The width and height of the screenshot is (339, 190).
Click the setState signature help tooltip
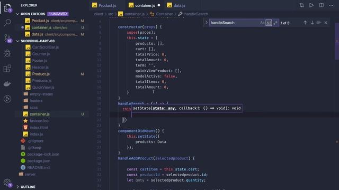click(x=186, y=108)
